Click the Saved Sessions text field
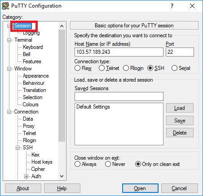The image size is (203, 196). pos(119,96)
